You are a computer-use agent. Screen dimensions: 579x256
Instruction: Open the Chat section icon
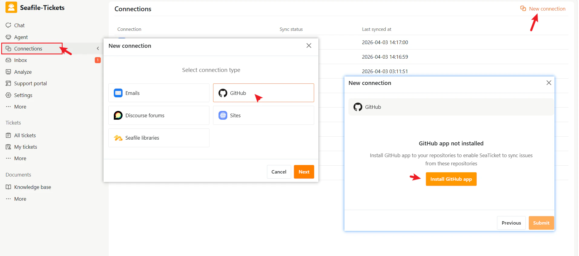(x=8, y=25)
